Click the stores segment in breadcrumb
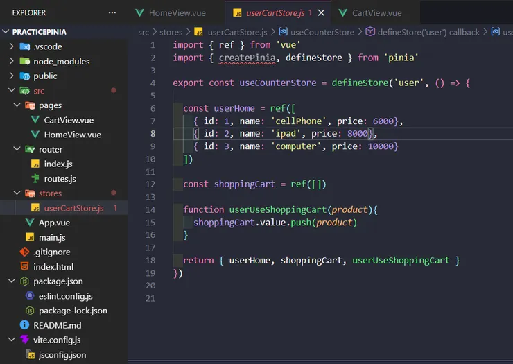Screen dimensions: 513x364 [x=171, y=32]
